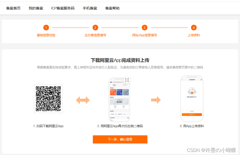Click the 用阿里云App再次扫左侧二维码 caption

click(x=120, y=126)
